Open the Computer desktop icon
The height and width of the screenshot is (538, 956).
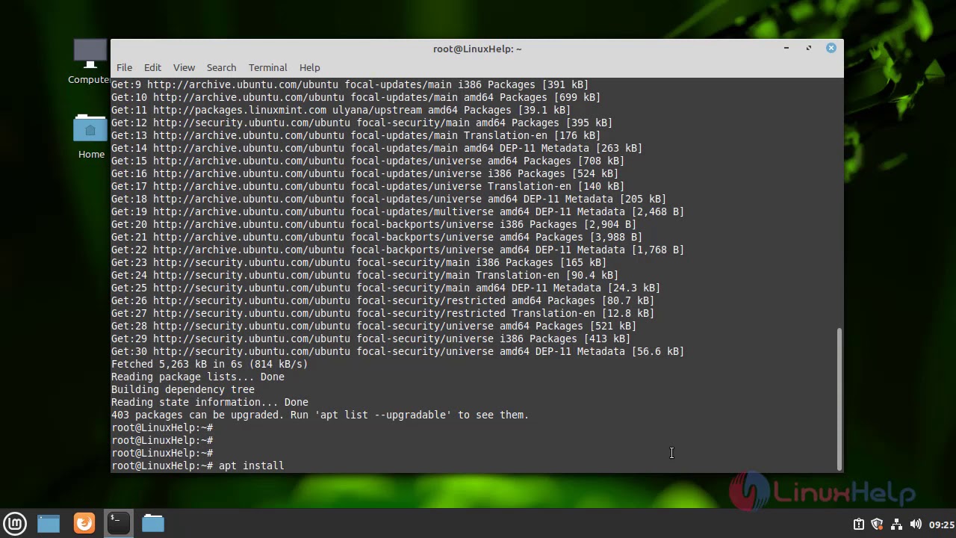[x=90, y=61]
